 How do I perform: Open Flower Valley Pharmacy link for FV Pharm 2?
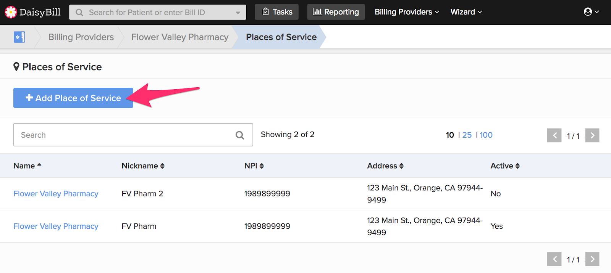point(56,194)
